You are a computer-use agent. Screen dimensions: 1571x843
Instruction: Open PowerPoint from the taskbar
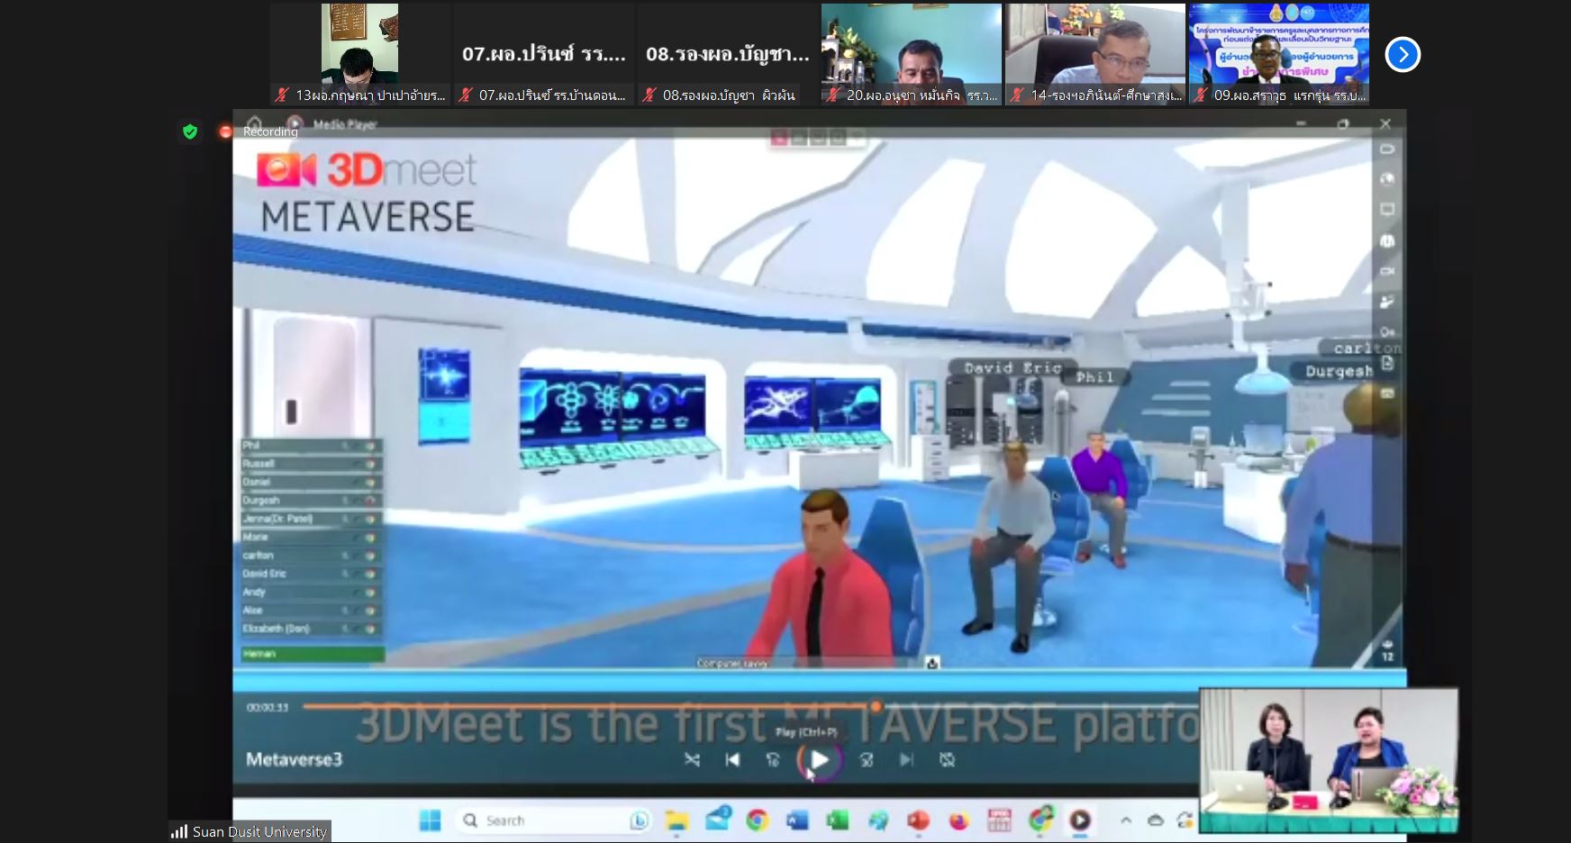(918, 820)
